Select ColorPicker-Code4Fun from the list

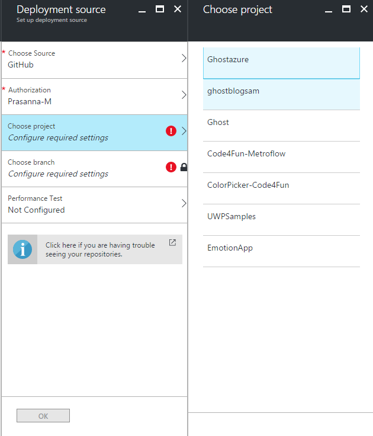coord(281,188)
